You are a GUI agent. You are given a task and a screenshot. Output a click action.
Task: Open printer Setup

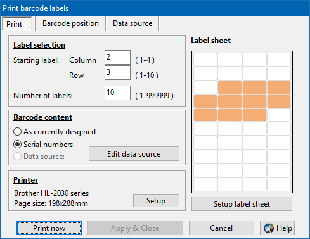point(156,201)
